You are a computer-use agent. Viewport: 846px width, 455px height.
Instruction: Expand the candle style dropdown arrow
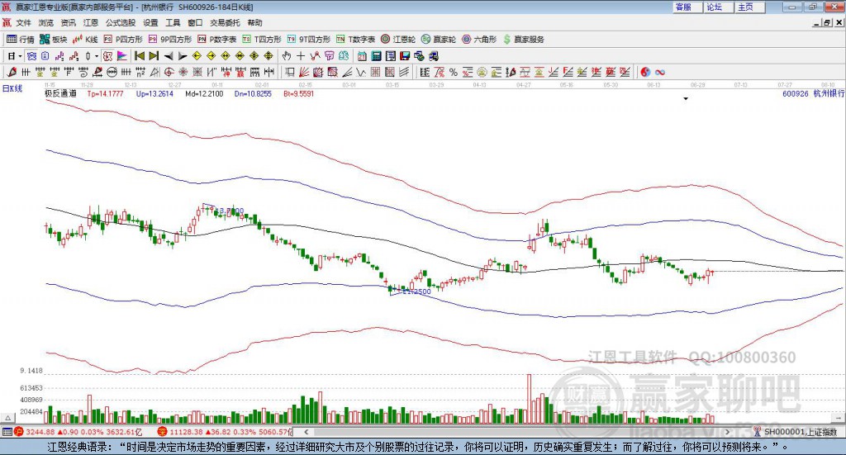[97, 56]
